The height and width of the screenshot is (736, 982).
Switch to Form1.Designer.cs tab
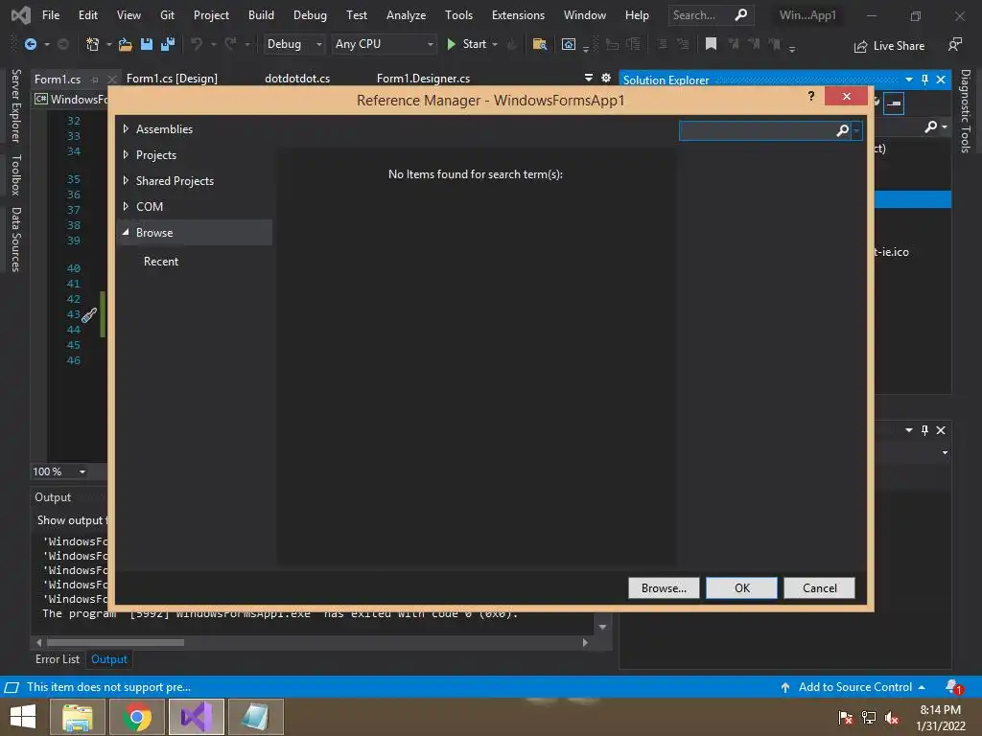[423, 79]
